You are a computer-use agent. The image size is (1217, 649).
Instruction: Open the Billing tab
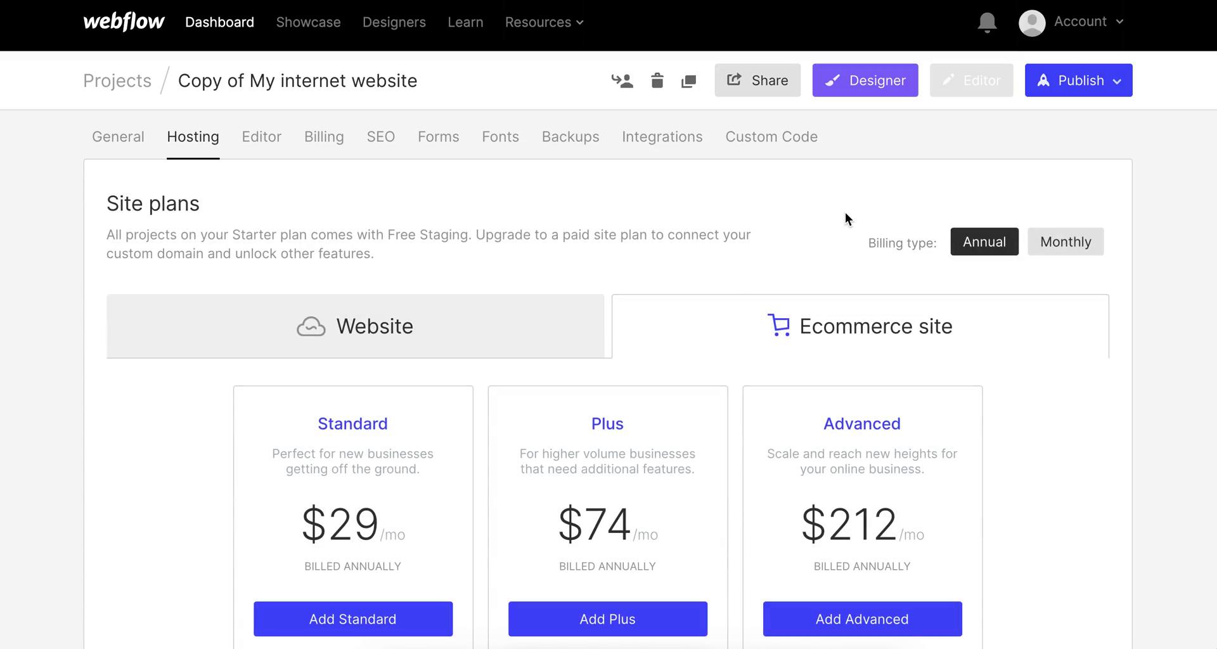click(324, 137)
